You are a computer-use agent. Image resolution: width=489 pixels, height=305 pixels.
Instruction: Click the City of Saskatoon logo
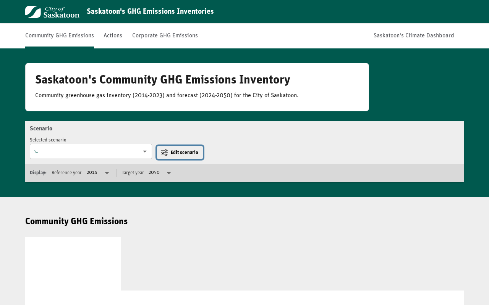[52, 12]
